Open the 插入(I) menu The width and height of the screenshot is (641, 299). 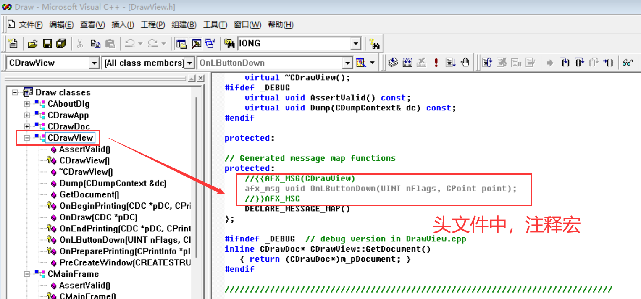click(123, 25)
